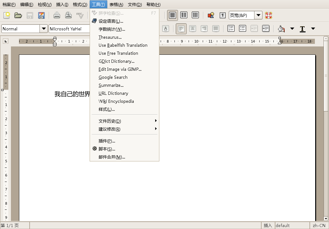The width and height of the screenshot is (329, 229).
Task: Click the zh-CN language status entry
Action: [x=319, y=225]
